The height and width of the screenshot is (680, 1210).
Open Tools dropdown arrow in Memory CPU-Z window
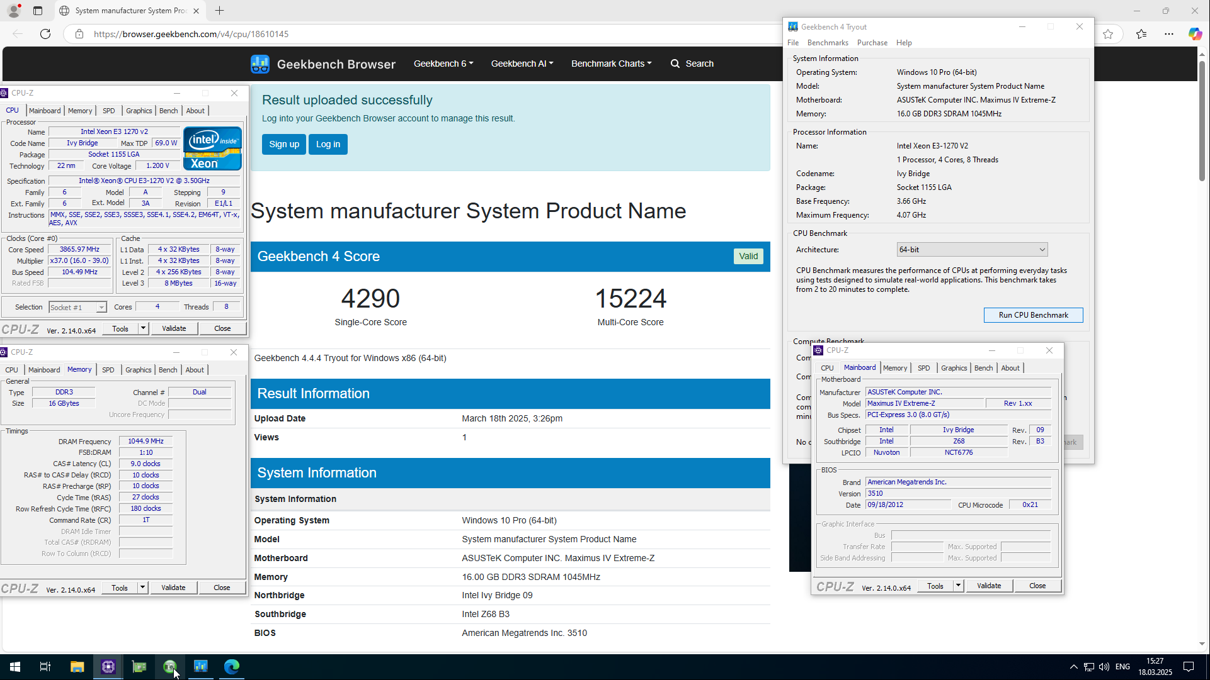[x=142, y=588]
